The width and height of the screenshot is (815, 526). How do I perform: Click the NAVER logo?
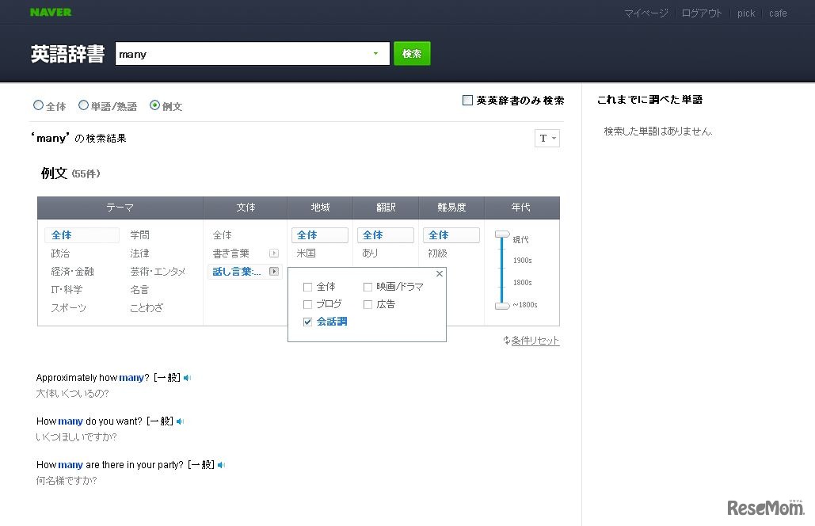click(x=51, y=13)
